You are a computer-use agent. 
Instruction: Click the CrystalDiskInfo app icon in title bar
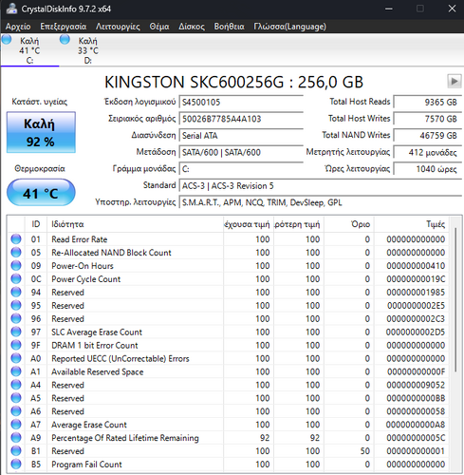[x=11, y=9]
